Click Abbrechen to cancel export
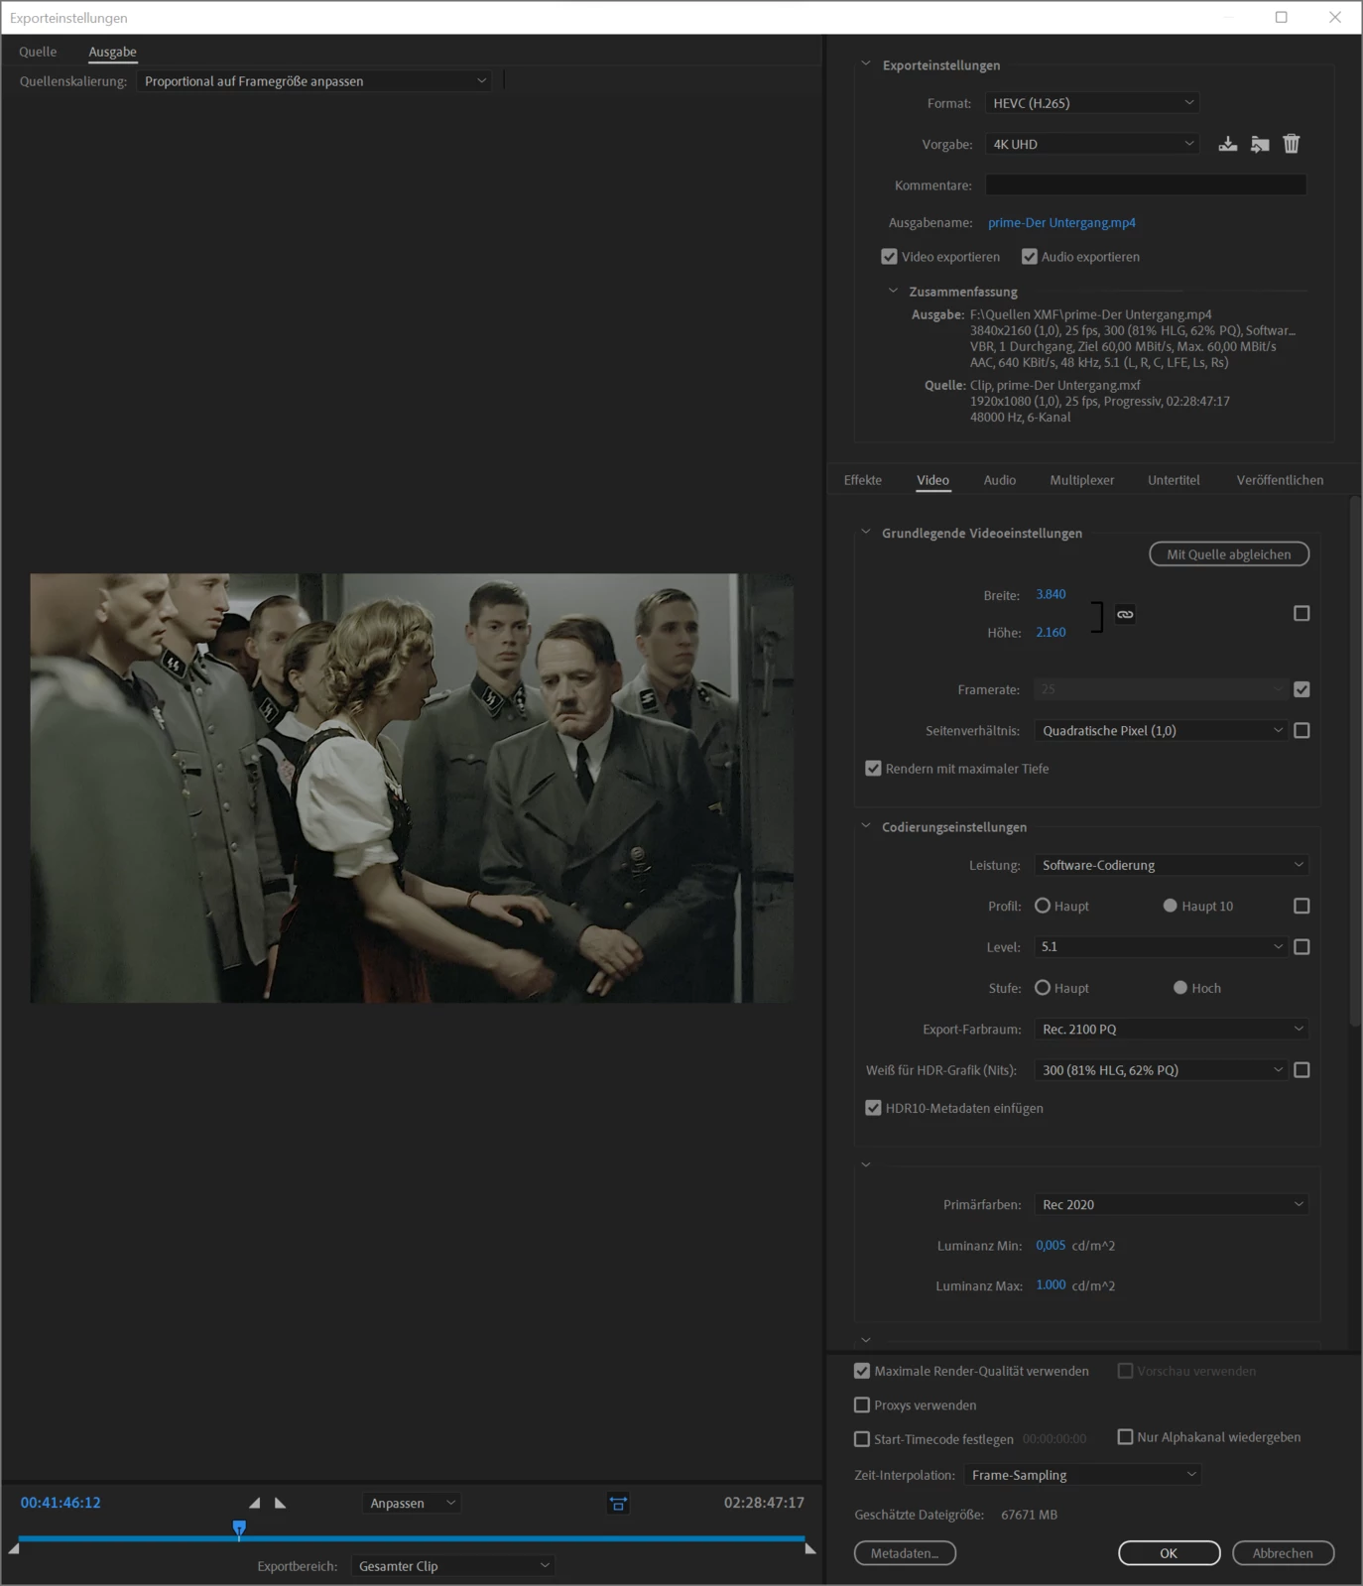The image size is (1363, 1586). [x=1283, y=1553]
